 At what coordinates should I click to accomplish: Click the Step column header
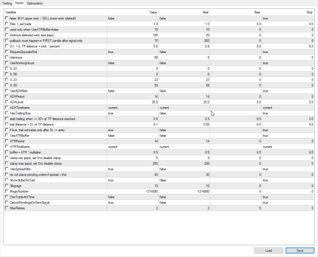[x=236, y=12]
